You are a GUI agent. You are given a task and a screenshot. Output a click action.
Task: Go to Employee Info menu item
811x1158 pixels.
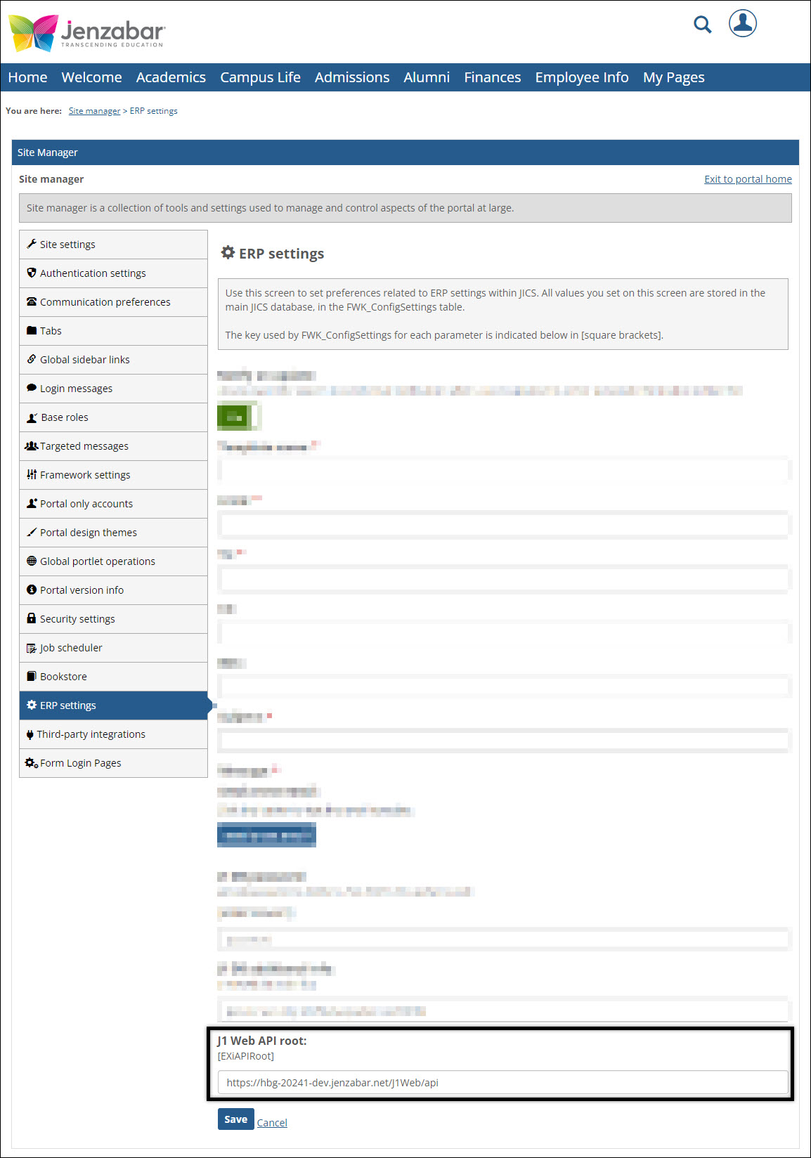tap(581, 77)
